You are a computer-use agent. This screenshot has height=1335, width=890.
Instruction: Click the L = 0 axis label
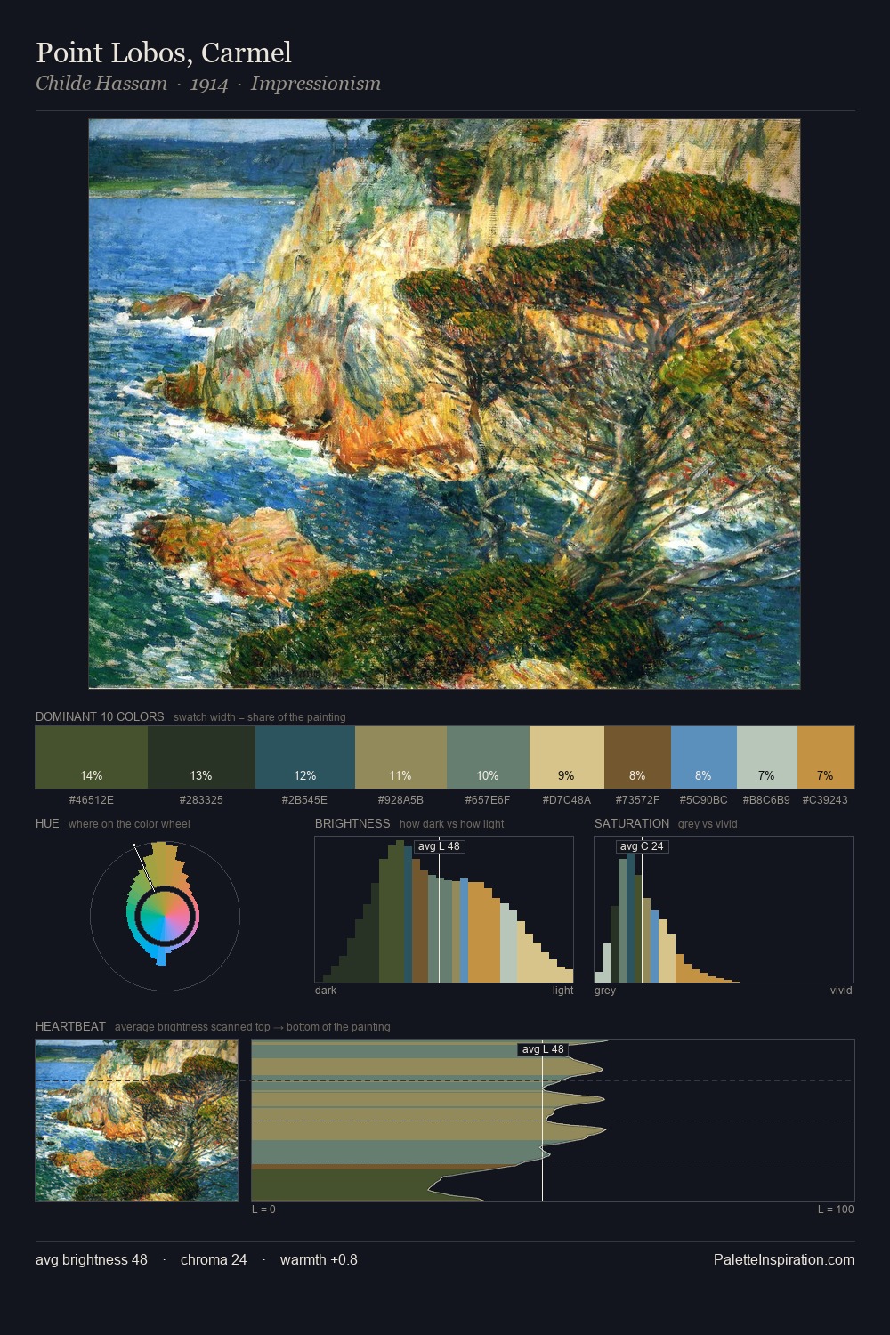pyautogui.click(x=263, y=1210)
